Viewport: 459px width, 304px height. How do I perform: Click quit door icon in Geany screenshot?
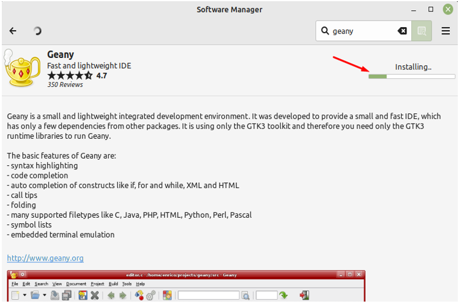(x=305, y=296)
